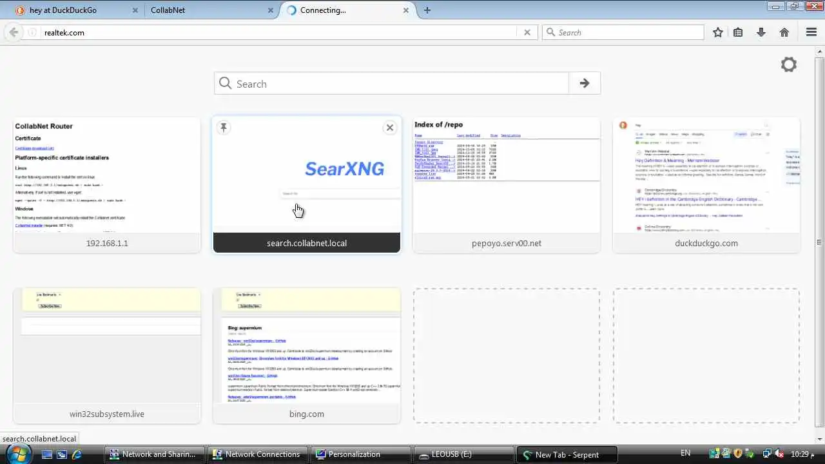Click the Windows Start orb

point(17,454)
